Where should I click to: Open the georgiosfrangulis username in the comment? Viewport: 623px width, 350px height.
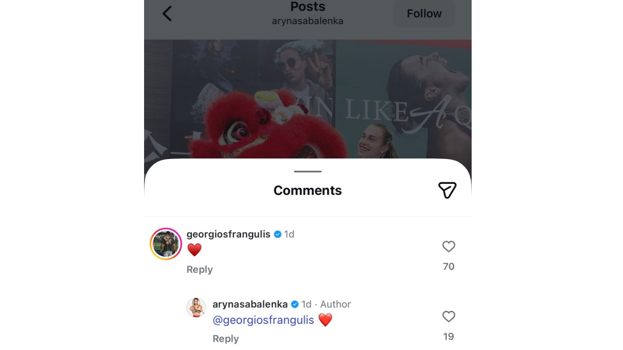(228, 234)
